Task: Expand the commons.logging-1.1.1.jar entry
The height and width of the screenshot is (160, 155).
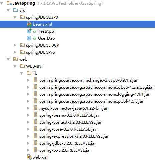Action: tap(28, 94)
